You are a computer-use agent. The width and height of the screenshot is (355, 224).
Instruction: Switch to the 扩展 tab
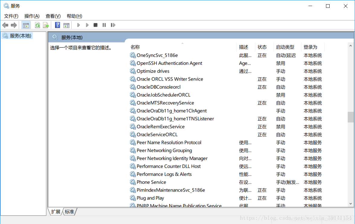56,212
